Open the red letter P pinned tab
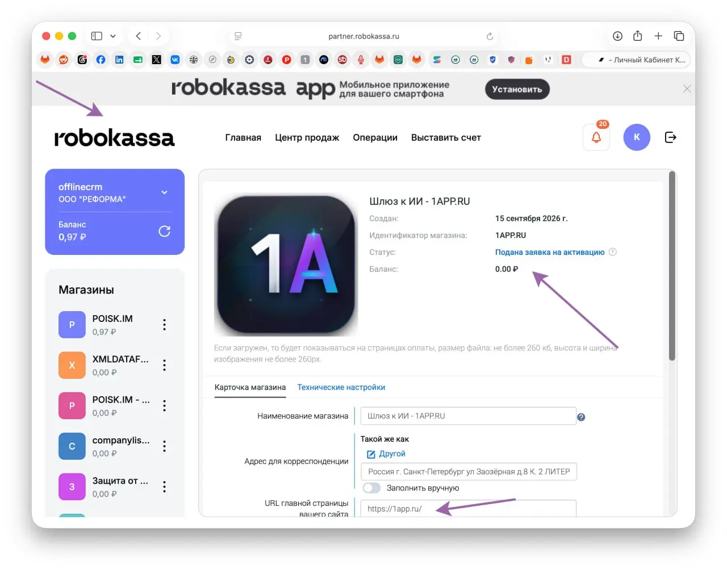The image size is (727, 570). tap(286, 60)
